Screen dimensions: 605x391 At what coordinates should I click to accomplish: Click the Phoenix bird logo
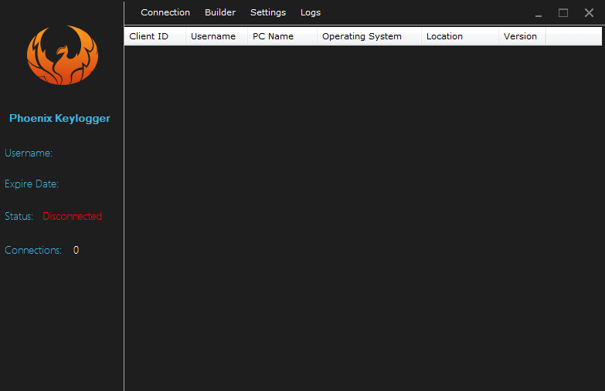(63, 56)
